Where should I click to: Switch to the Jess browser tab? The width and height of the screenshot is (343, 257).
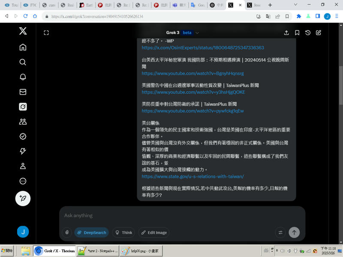tap(253, 5)
